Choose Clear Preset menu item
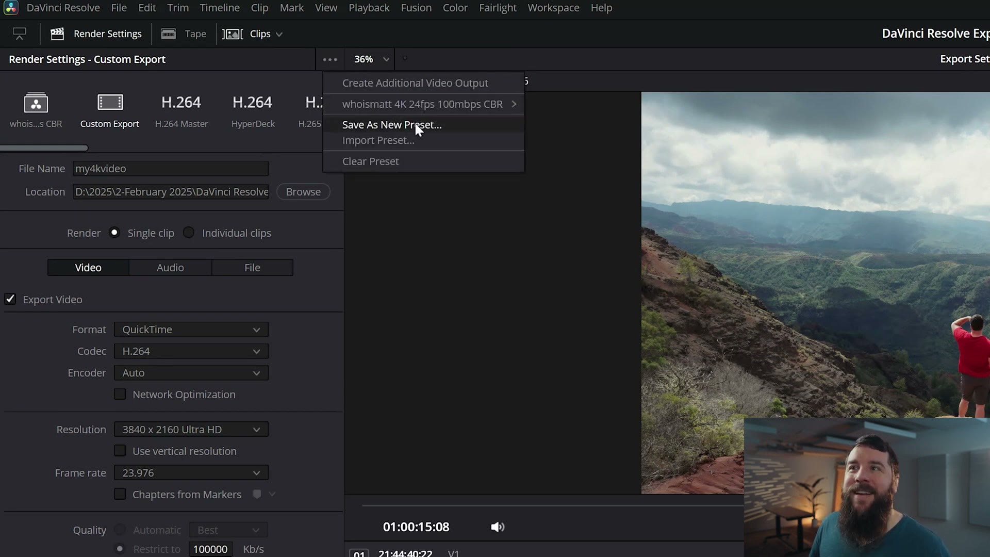This screenshot has width=990, height=557. [424, 161]
